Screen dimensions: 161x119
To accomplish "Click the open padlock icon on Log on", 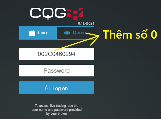I will click(48, 88).
